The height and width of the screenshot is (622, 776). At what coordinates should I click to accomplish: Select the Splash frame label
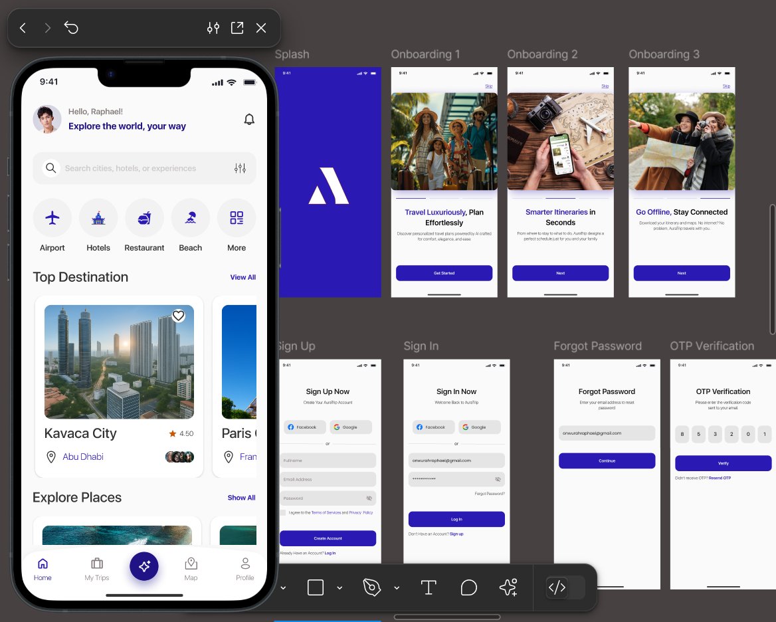coord(292,54)
